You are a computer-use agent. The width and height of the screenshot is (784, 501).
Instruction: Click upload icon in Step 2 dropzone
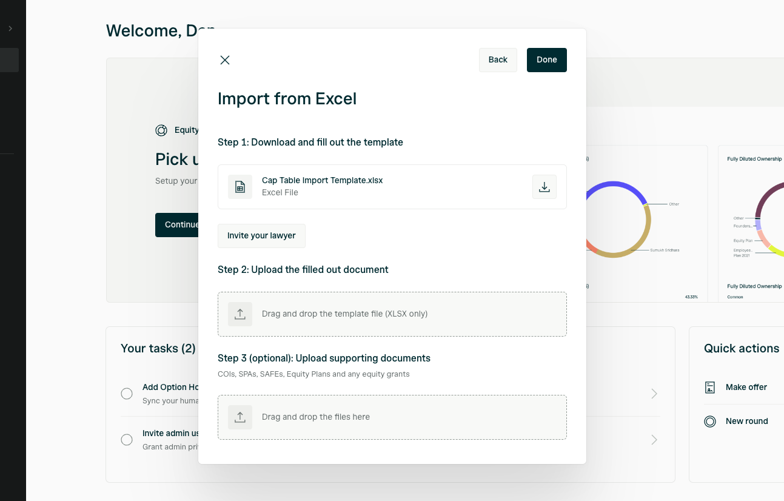[x=240, y=314]
